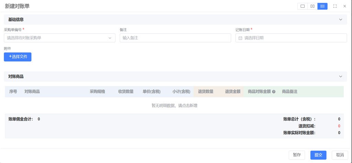
Task: Select three-column layout icon
Action: coord(322,6)
